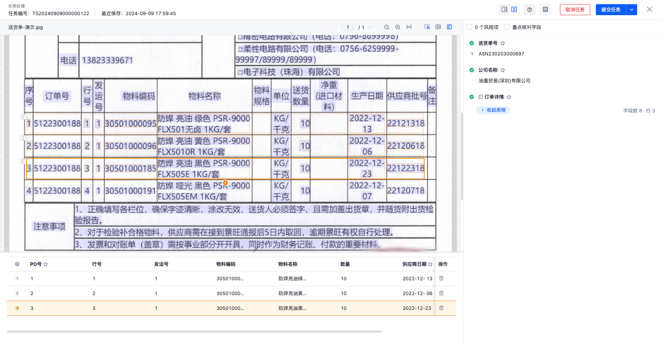Star the 送货单号 field
The width and height of the screenshot is (662, 342).
503,43
